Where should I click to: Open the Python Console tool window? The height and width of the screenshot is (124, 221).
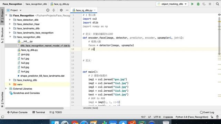pyautogui.click(x=17, y=112)
